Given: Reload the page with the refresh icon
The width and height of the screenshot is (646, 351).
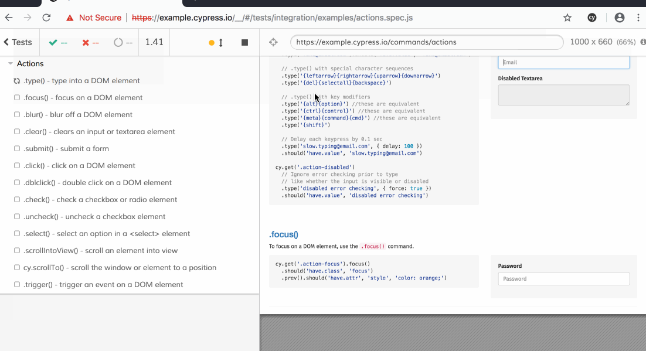Looking at the screenshot, I should tap(46, 18).
